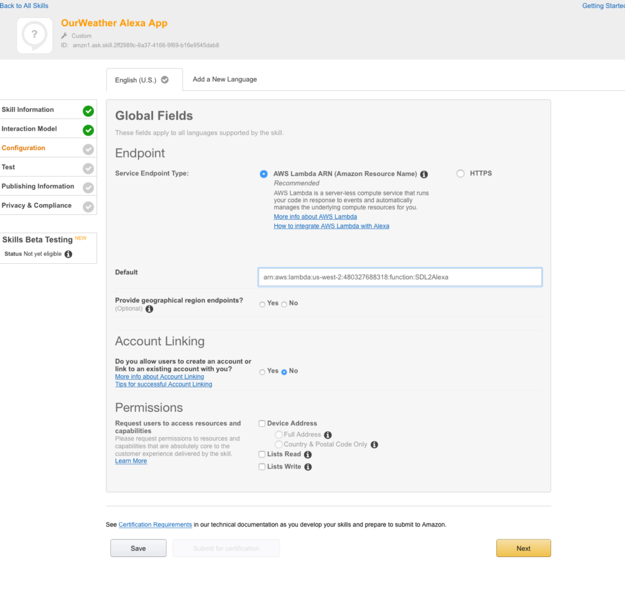Screen dimensions: 625x598
Task: Click info icon next to Country & Postal Code Only
Action: pyautogui.click(x=374, y=445)
